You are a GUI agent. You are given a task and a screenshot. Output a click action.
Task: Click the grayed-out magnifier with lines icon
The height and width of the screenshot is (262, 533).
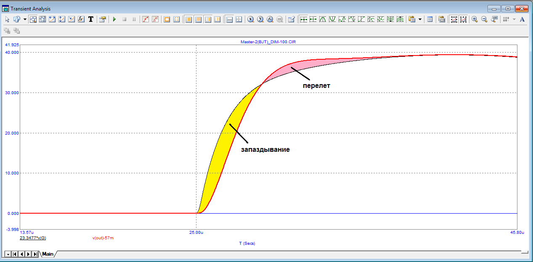click(x=280, y=19)
